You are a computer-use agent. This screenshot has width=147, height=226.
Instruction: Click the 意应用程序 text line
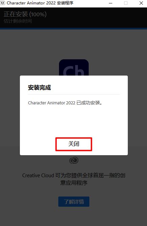click(74, 183)
